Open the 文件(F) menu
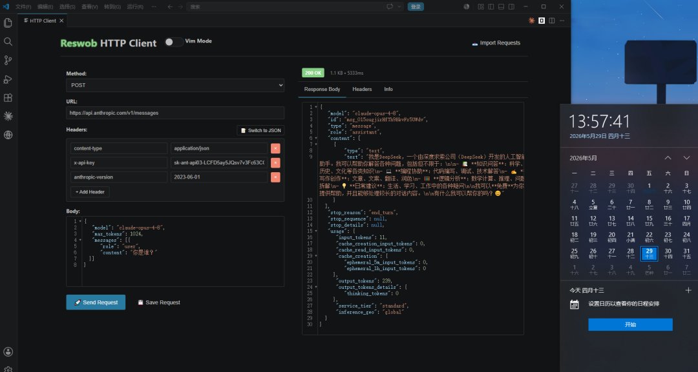698x372 pixels. click(23, 6)
